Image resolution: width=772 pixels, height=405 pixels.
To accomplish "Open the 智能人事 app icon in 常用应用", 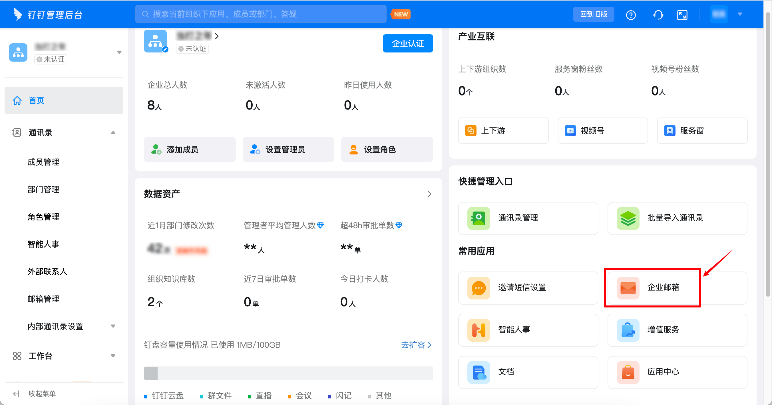I will click(x=479, y=330).
